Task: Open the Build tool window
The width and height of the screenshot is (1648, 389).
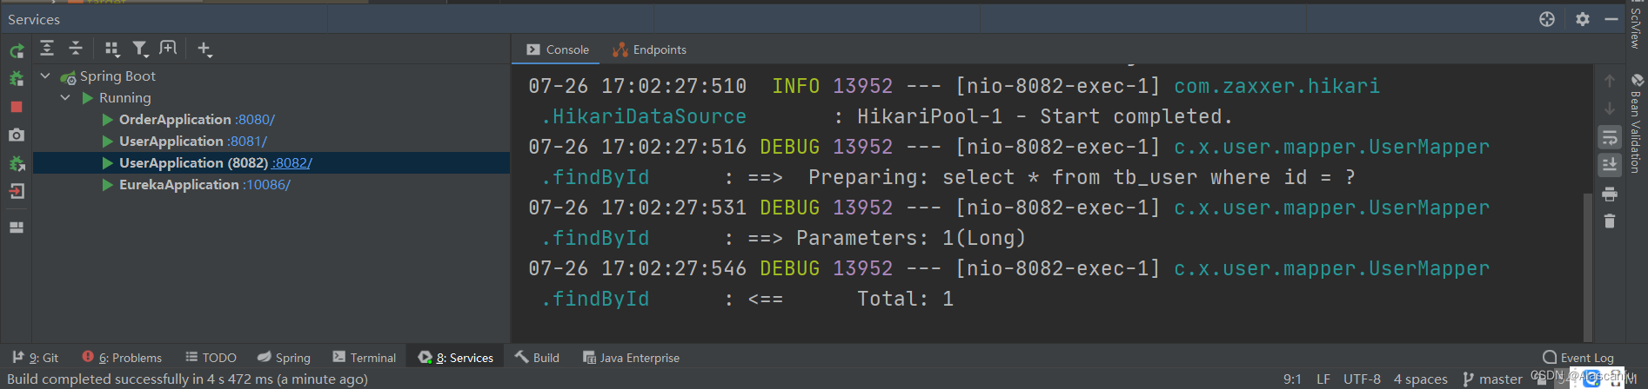Action: pyautogui.click(x=537, y=358)
